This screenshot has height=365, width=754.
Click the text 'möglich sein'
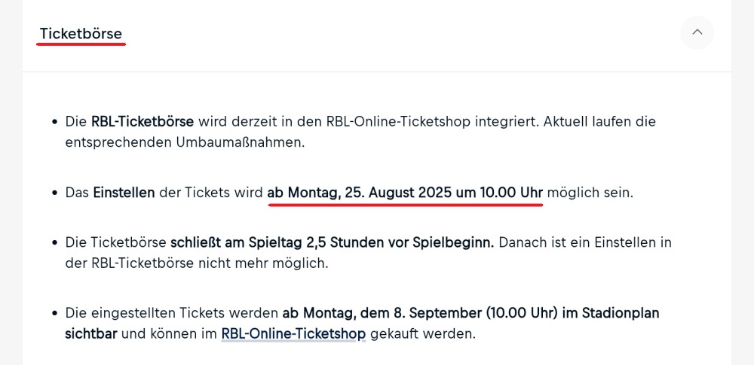(590, 193)
